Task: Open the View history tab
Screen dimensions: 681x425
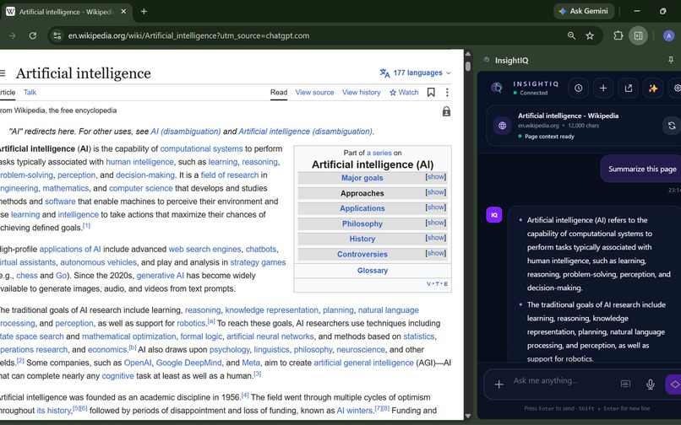Action: point(361,93)
